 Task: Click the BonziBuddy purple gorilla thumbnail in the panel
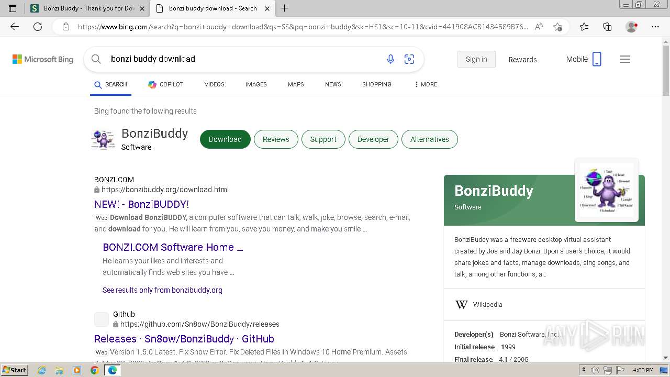click(x=607, y=190)
